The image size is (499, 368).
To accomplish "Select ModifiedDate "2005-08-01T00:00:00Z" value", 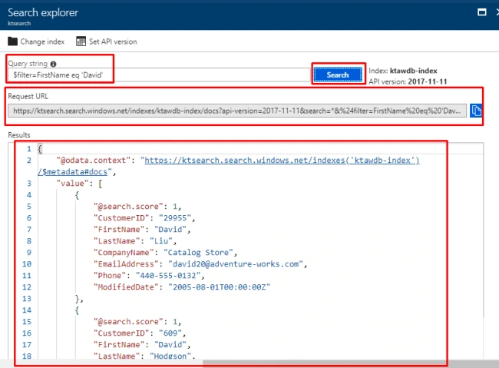I will pos(219,287).
